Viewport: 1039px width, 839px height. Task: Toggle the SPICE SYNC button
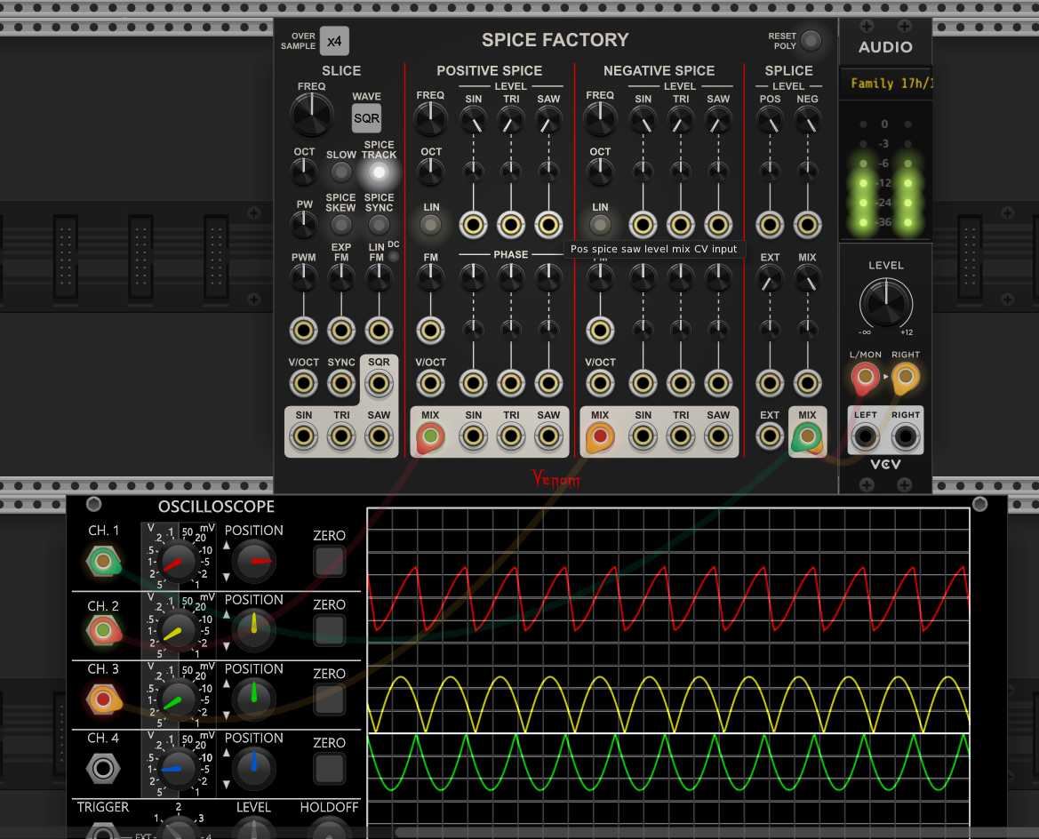click(x=379, y=225)
